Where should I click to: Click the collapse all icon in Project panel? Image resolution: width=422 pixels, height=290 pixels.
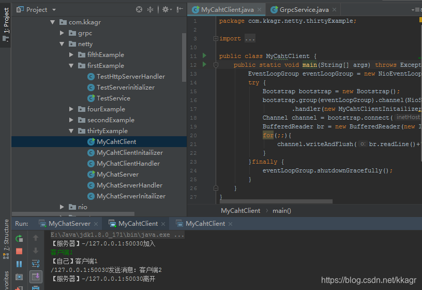tap(150, 10)
